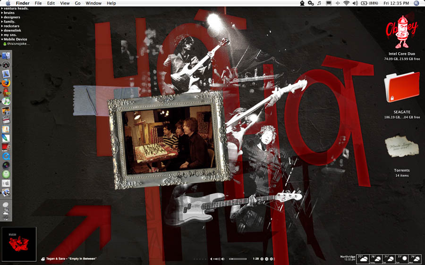
Task: Skip to next track
Action: 272,259
